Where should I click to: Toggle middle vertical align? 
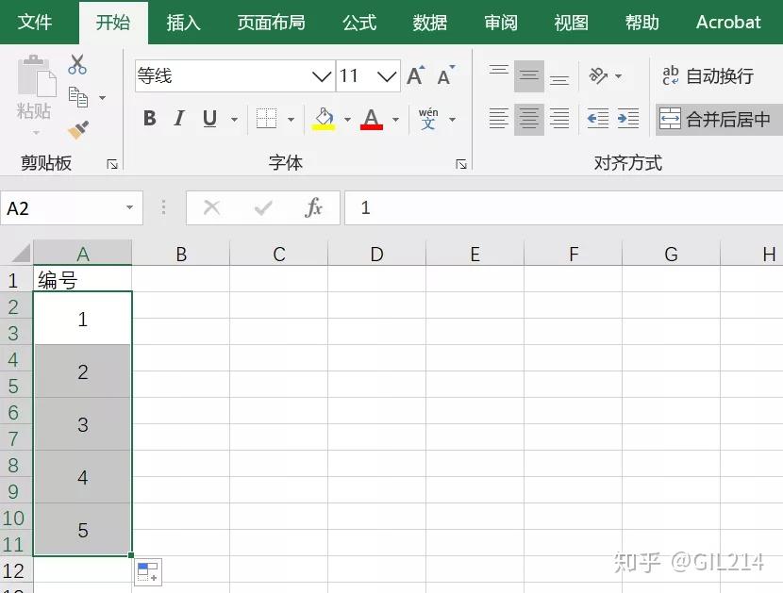point(529,75)
